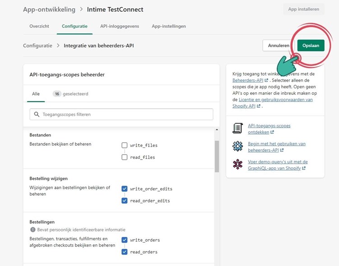The height and width of the screenshot is (266, 339).
Task: Click the Annuleren button
Action: (x=278, y=46)
